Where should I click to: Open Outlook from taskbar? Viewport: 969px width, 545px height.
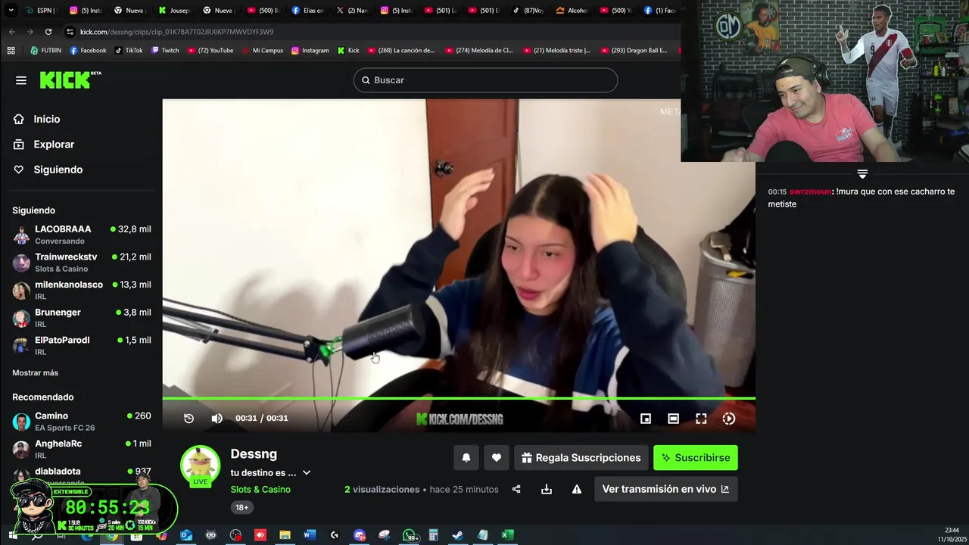click(x=186, y=535)
